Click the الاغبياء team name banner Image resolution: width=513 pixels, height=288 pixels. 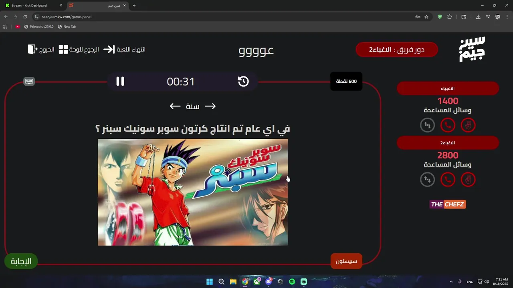[448, 88]
